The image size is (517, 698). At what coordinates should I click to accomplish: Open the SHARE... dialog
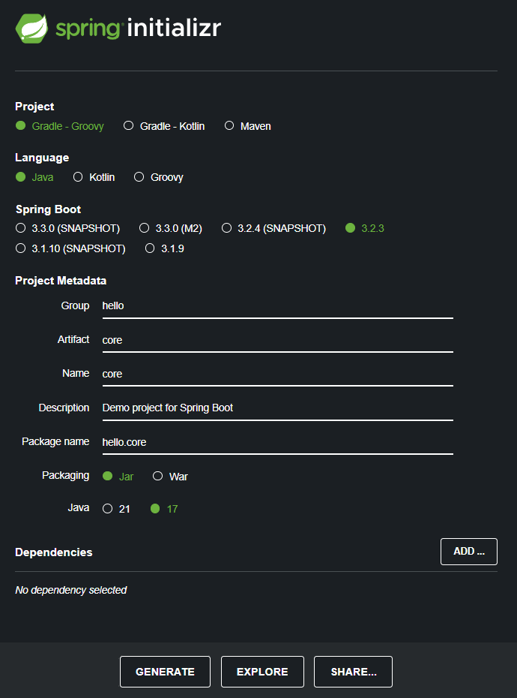[353, 672]
